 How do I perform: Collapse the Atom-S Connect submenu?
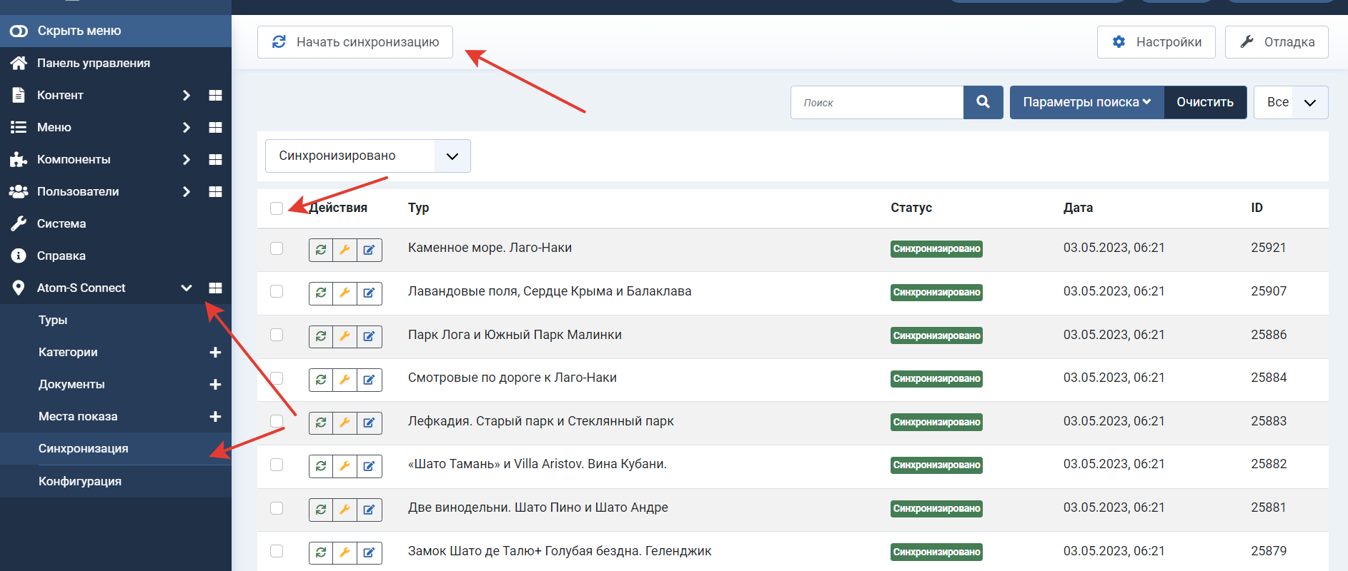tap(186, 288)
